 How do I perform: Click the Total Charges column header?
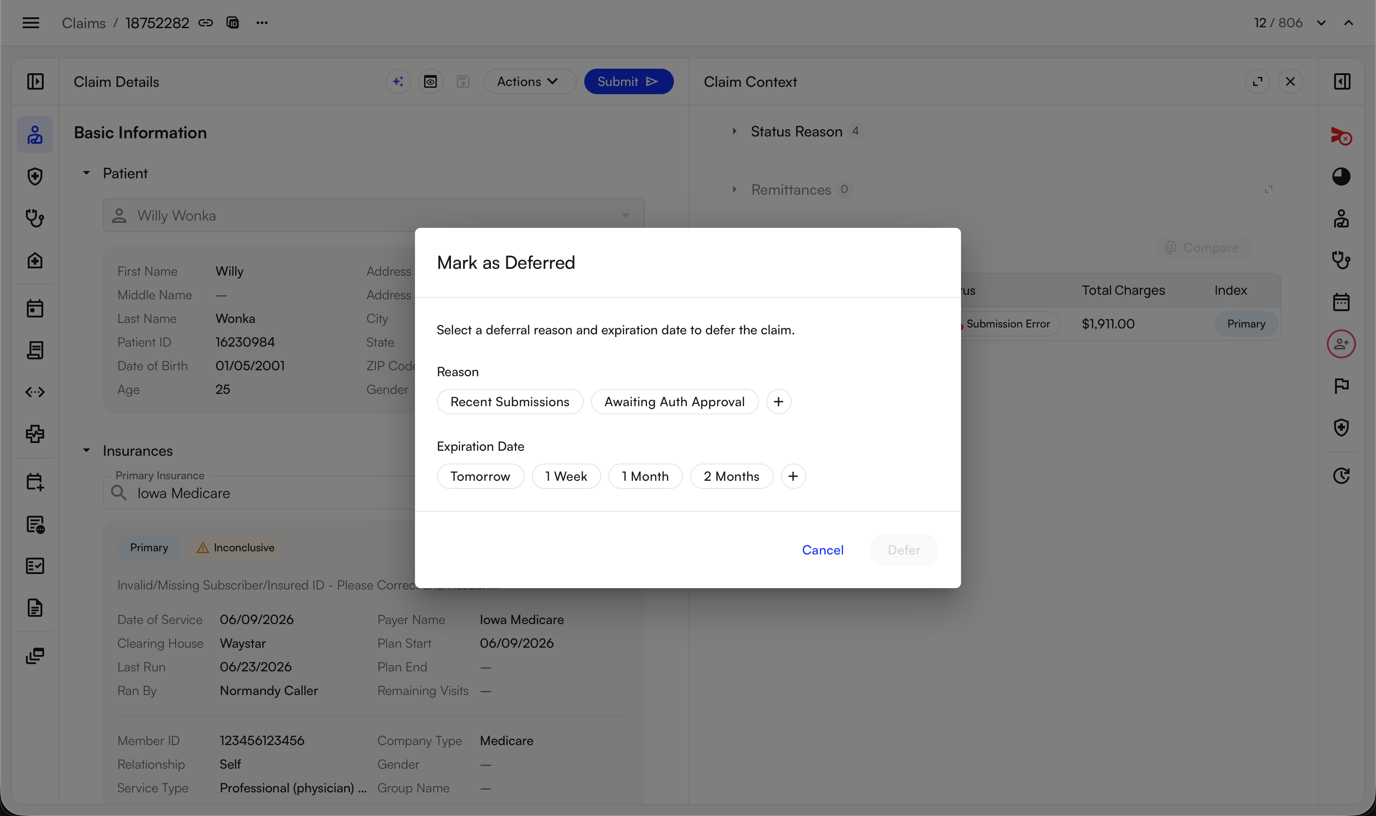pyautogui.click(x=1123, y=290)
